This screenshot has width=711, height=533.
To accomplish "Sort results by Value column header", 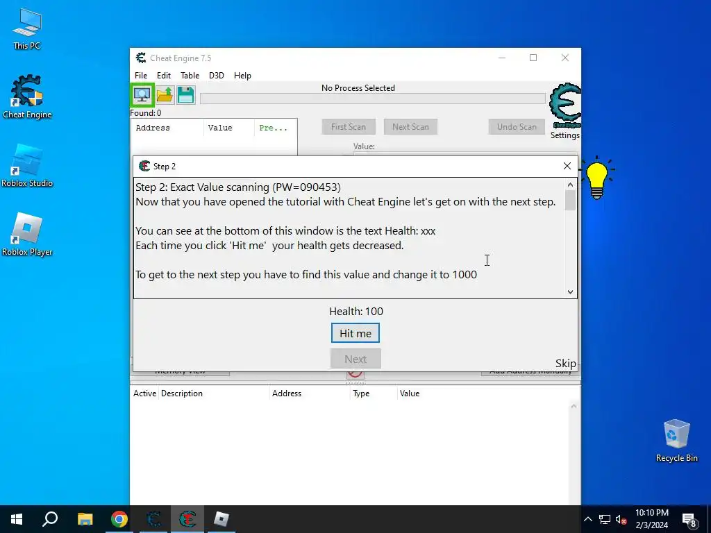I will (229, 128).
